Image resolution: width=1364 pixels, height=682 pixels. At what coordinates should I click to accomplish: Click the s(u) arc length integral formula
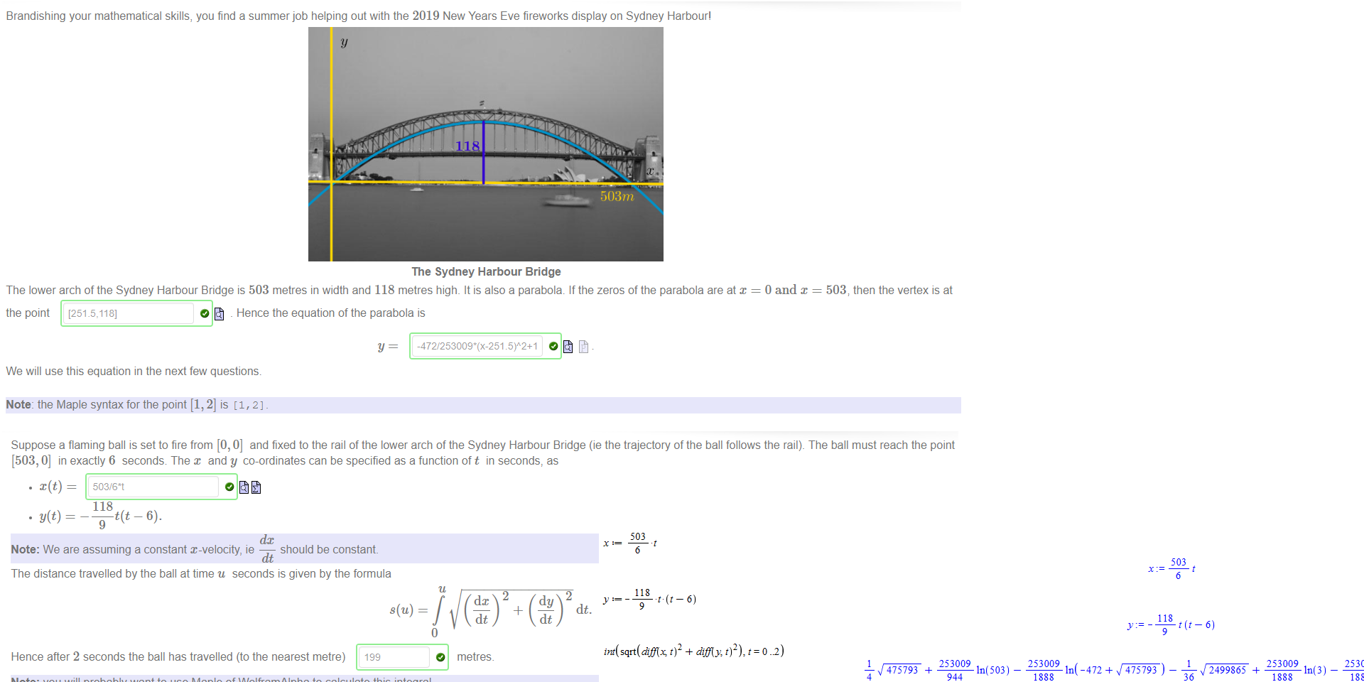point(490,610)
